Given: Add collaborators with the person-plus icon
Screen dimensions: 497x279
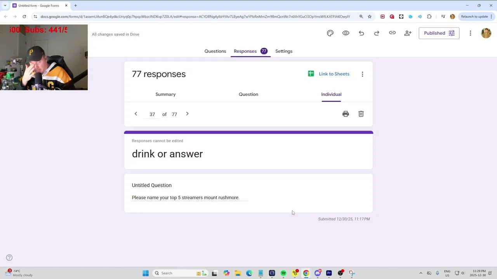Looking at the screenshot, I should (x=408, y=33).
